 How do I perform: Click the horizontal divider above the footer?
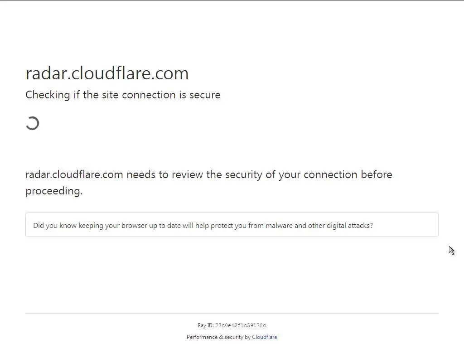232,313
